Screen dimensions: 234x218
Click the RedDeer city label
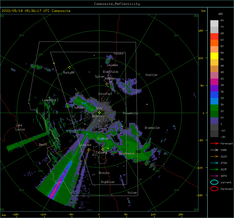(110, 79)
